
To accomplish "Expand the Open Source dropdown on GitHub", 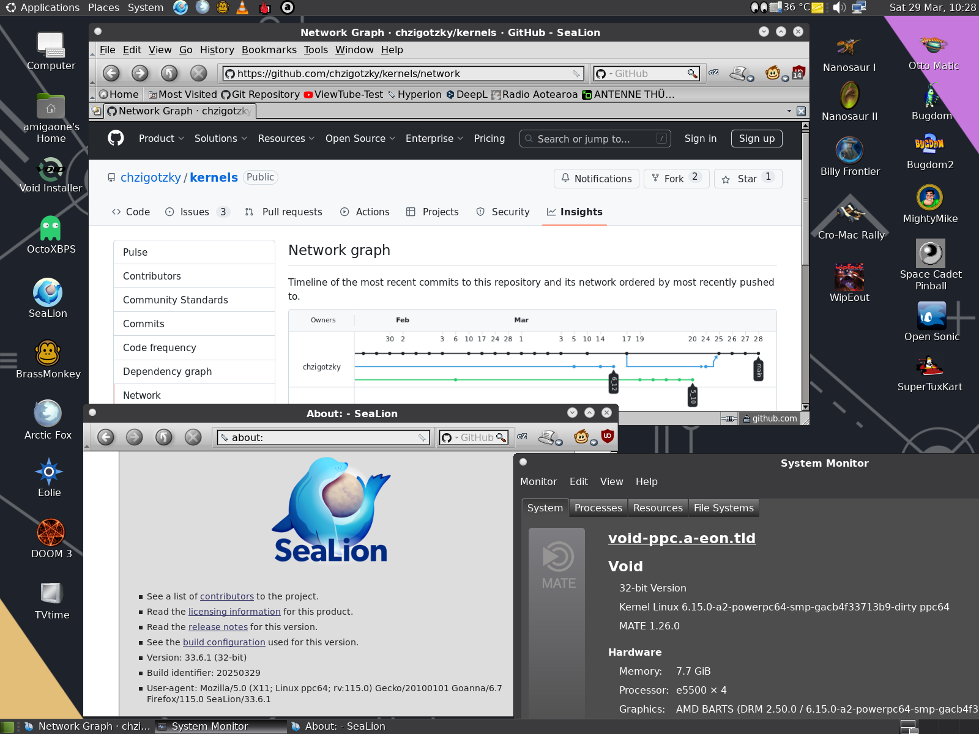I will point(360,139).
